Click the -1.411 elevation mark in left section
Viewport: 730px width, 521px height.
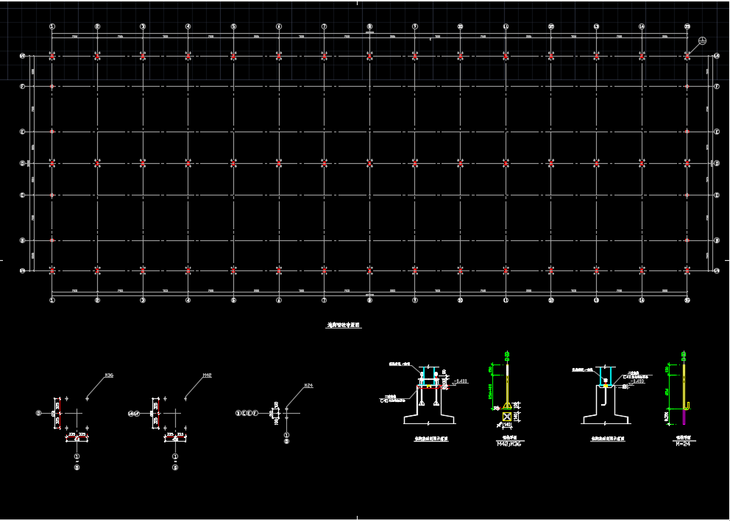point(461,381)
